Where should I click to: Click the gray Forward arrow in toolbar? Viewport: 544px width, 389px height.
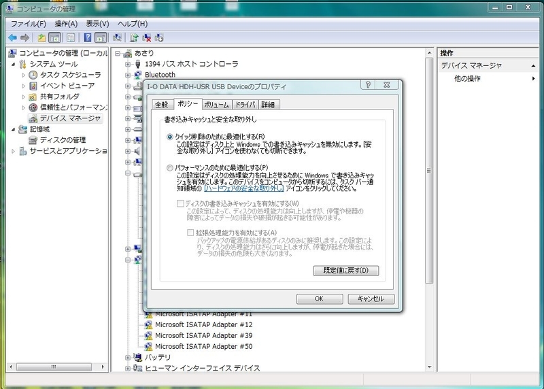[24, 38]
